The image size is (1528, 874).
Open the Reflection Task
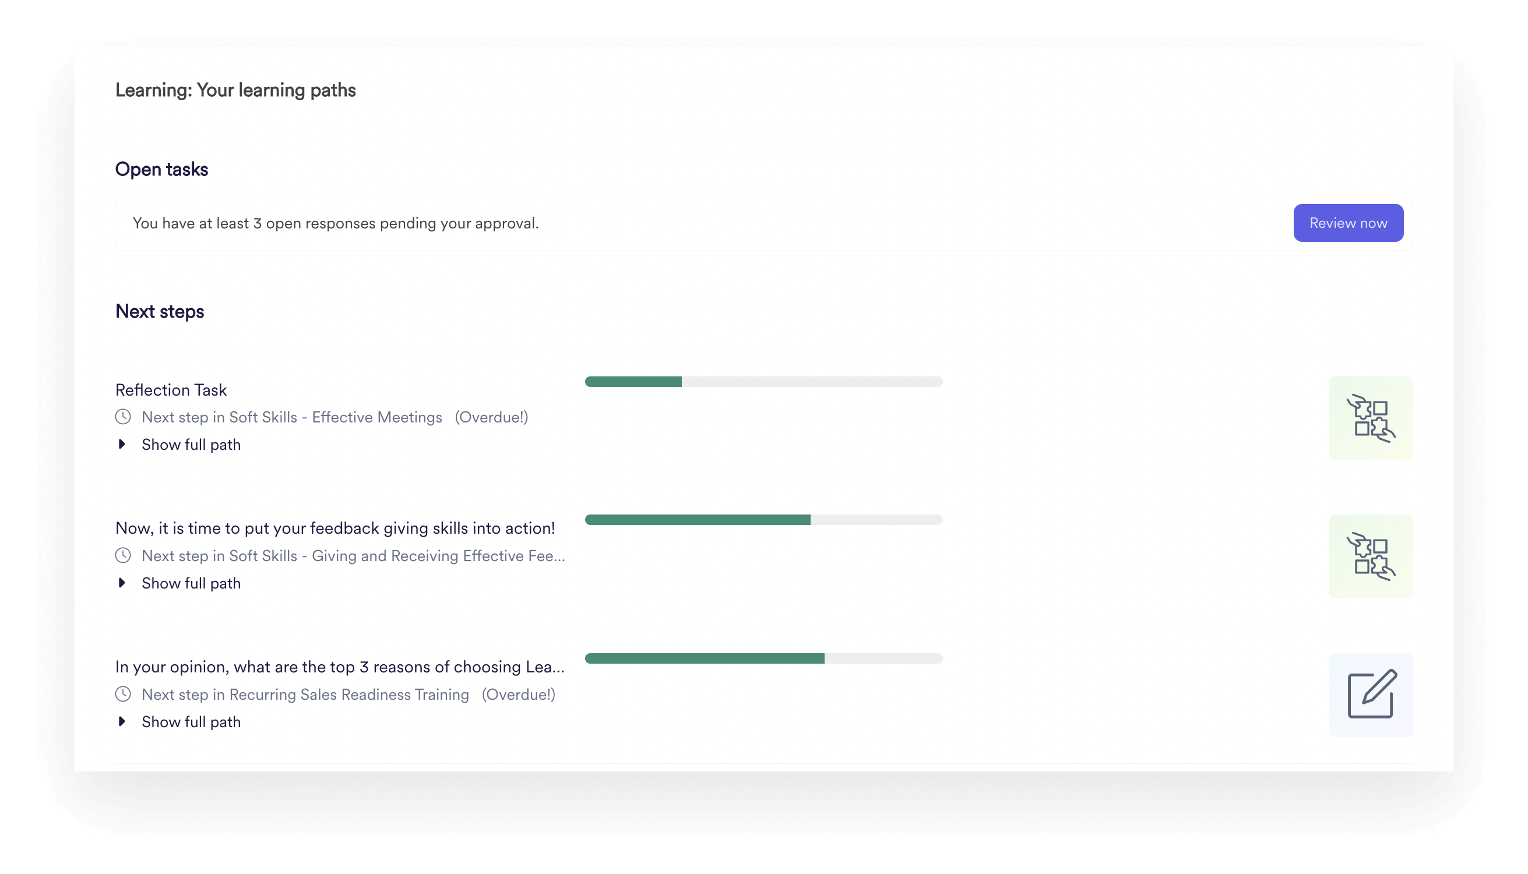pyautogui.click(x=171, y=390)
